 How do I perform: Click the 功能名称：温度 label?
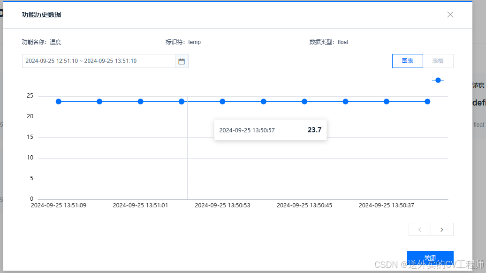42,42
